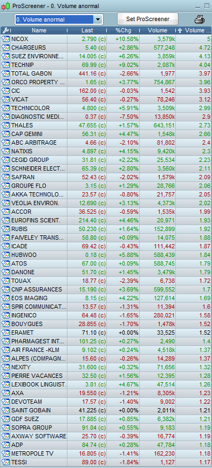Viewport: 212px width, 468px height.
Task: Sort by the Last column header
Action: point(87,30)
